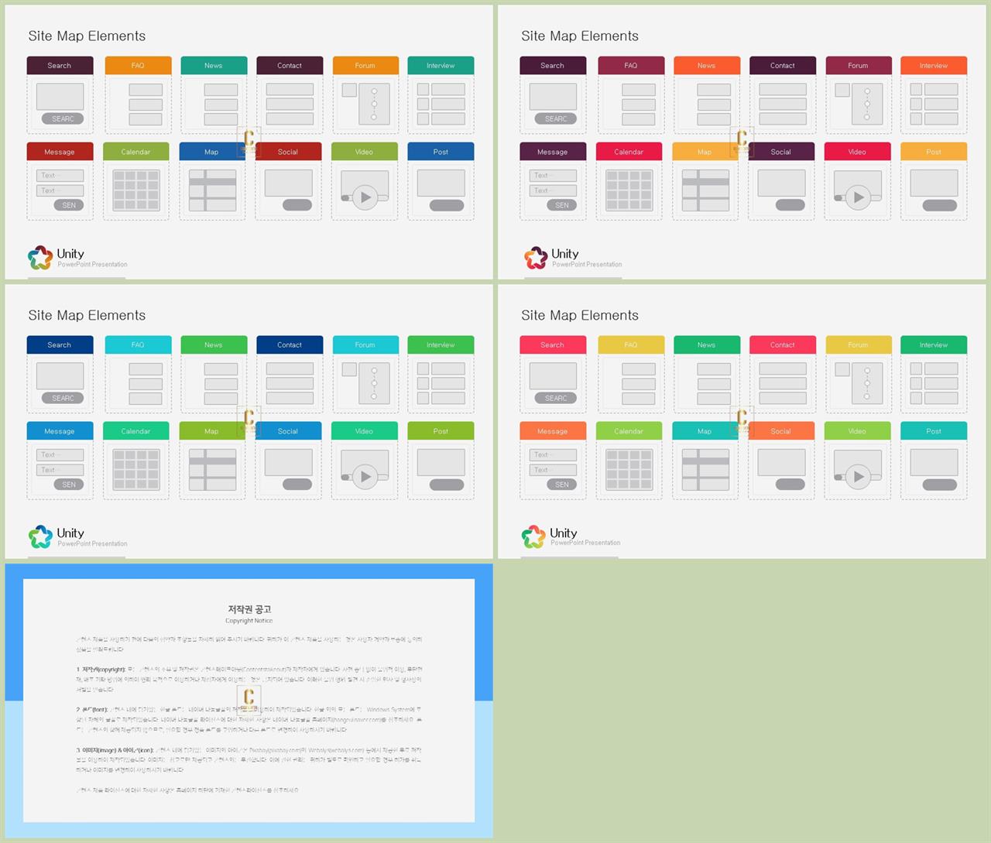Select the Copyright Notice heading text
The height and width of the screenshot is (843, 991).
click(249, 621)
